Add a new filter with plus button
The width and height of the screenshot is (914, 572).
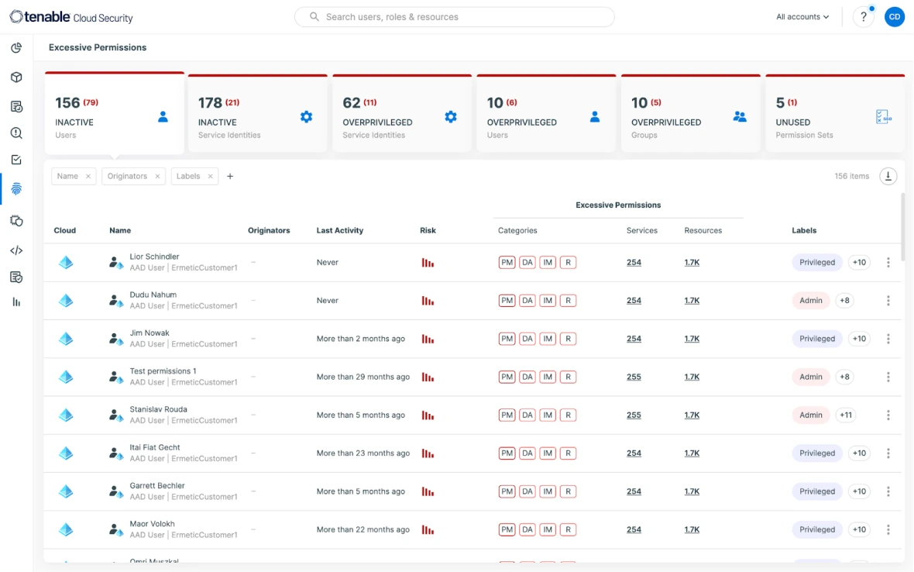click(230, 177)
